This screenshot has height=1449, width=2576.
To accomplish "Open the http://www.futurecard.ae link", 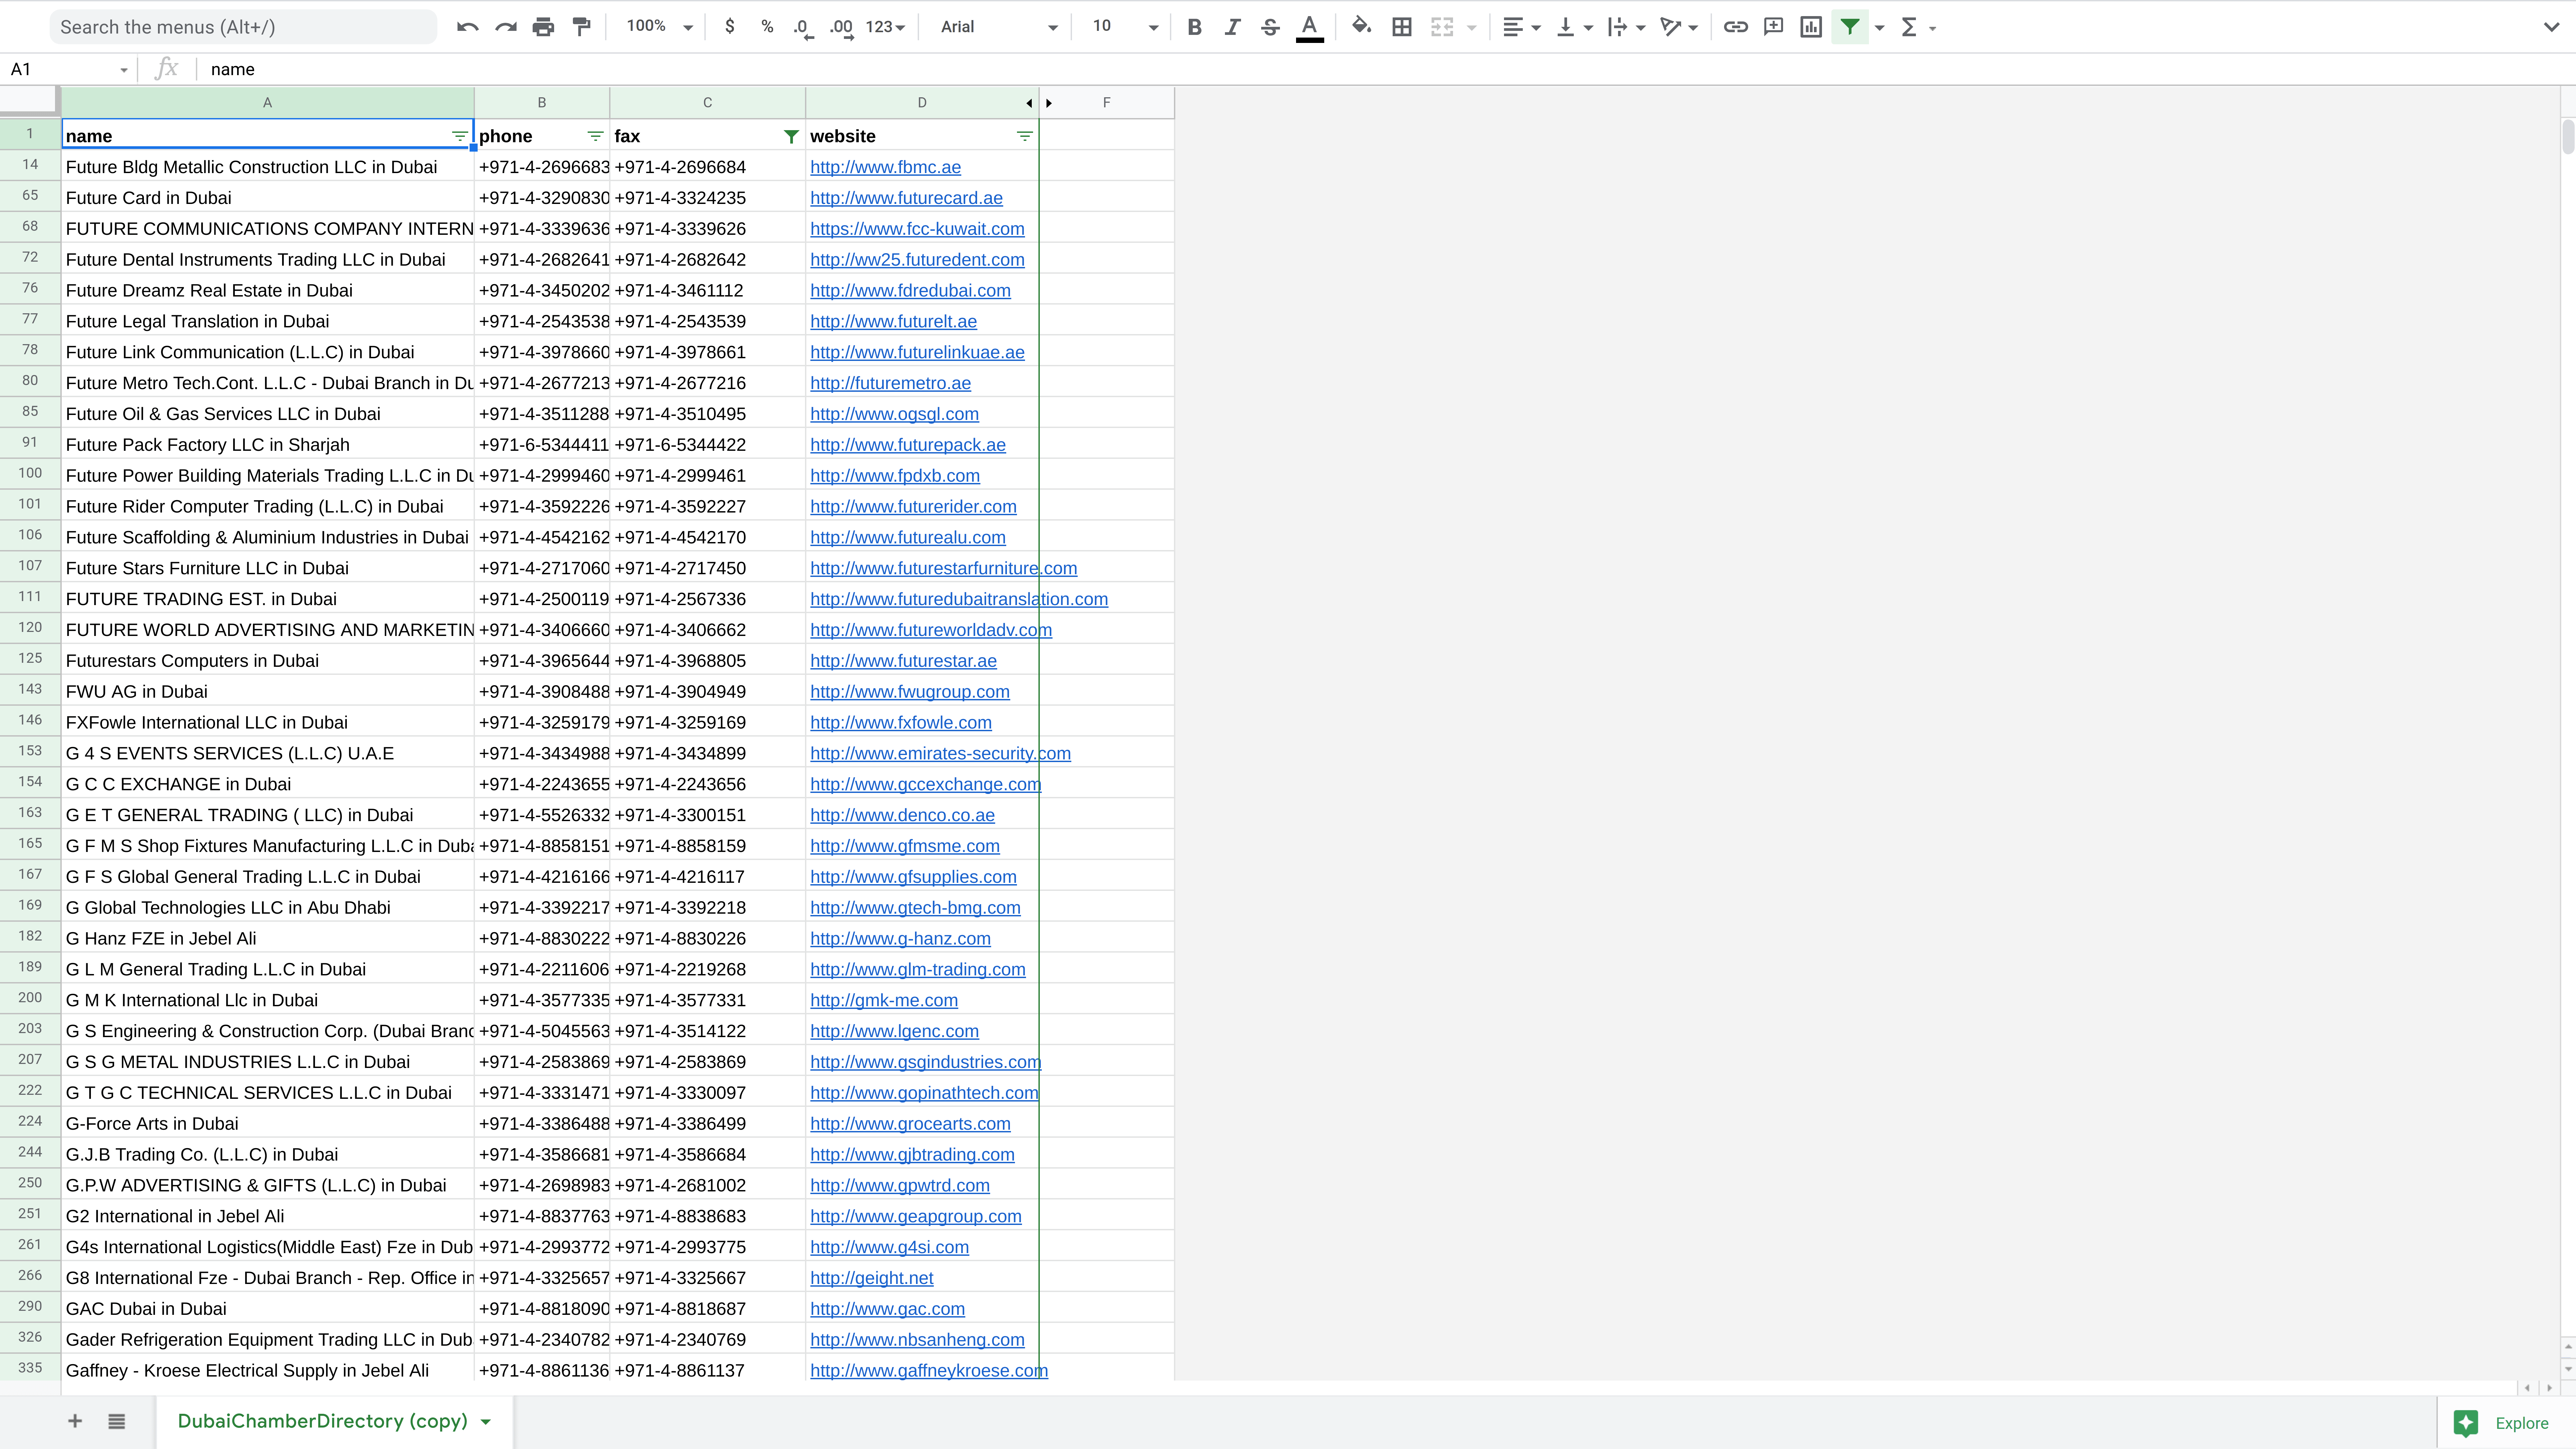I will pyautogui.click(x=906, y=198).
